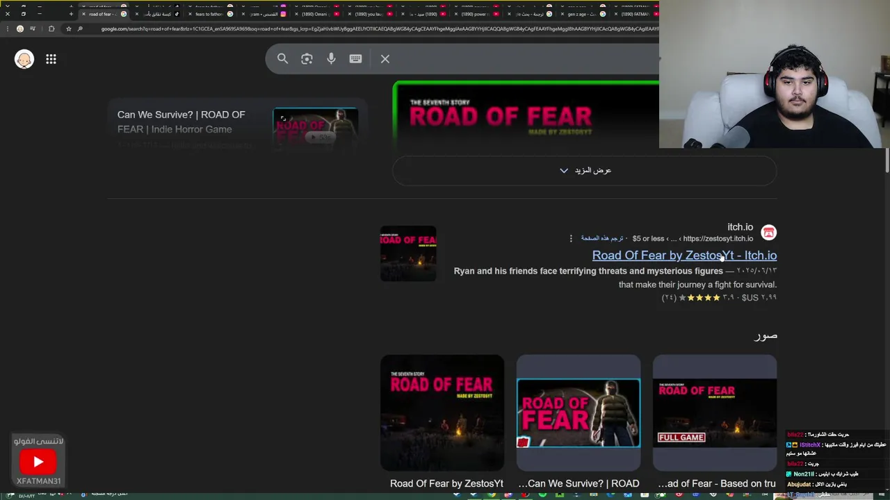Open the Can We Survive? ROAD image thumbnail

[x=578, y=412]
